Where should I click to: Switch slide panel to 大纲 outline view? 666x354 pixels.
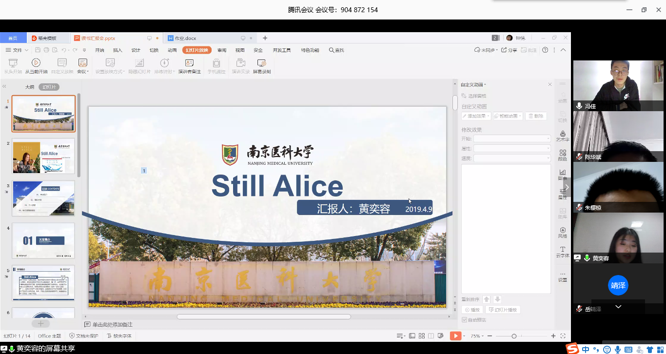(30, 87)
